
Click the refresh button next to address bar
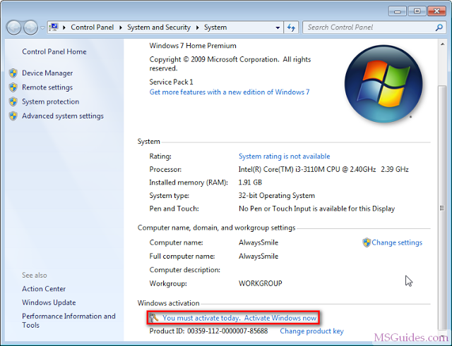291,27
